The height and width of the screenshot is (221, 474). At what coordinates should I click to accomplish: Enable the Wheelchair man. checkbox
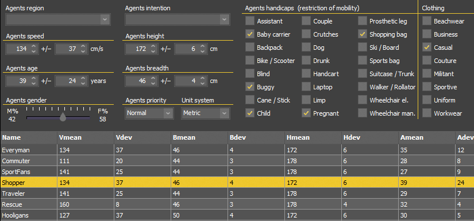[x=363, y=113]
